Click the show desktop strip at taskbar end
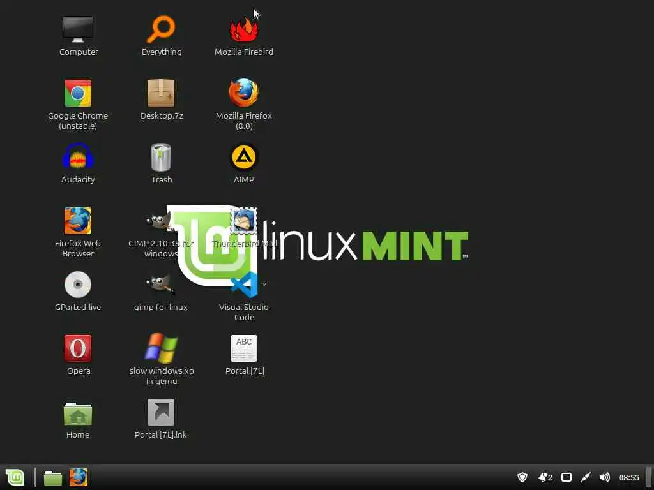 pyautogui.click(x=649, y=477)
